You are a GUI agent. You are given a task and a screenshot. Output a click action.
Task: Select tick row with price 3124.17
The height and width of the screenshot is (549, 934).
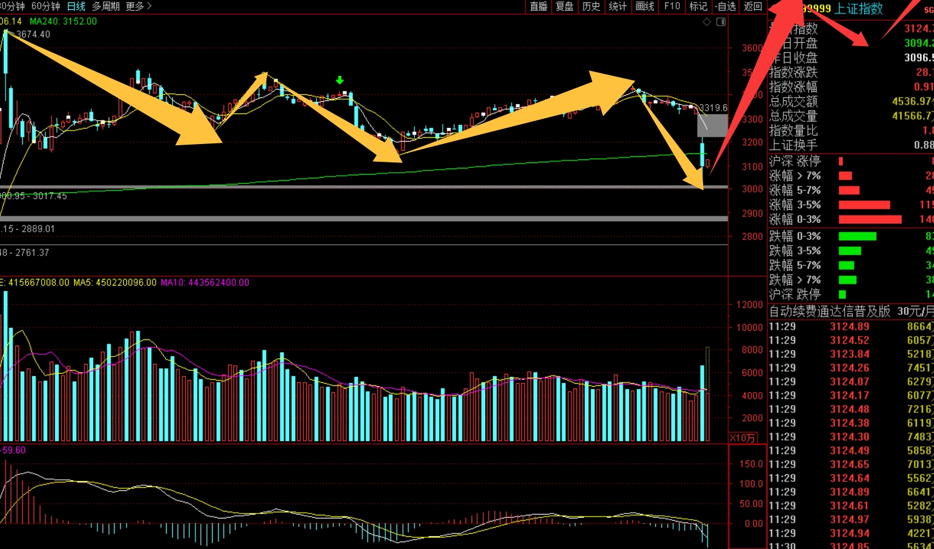pyautogui.click(x=851, y=395)
